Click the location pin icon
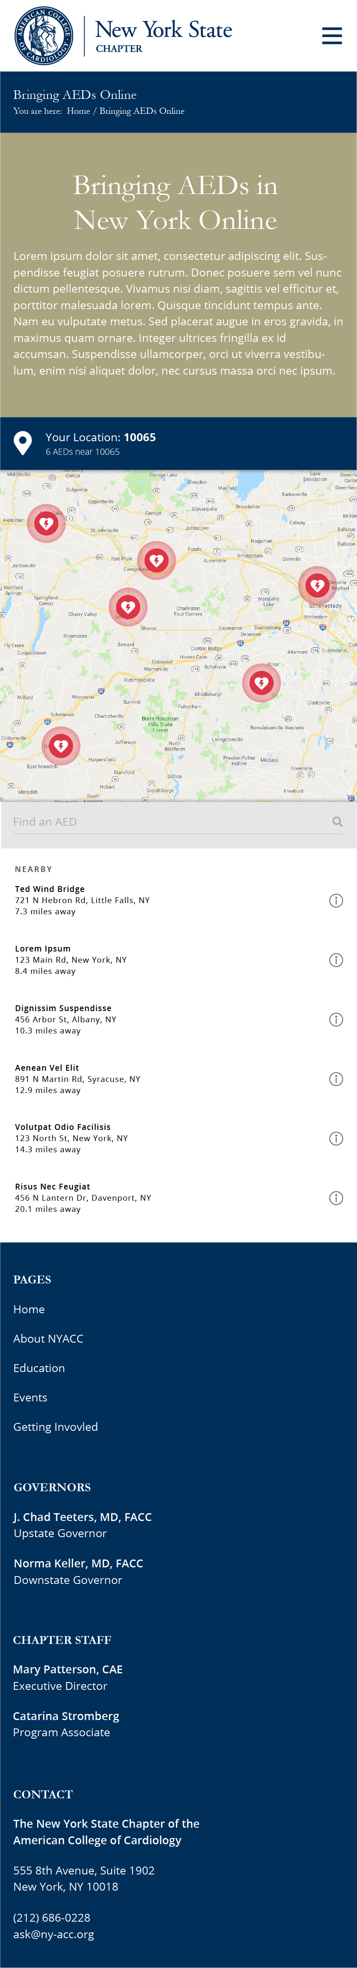357x1968 pixels. (x=23, y=443)
